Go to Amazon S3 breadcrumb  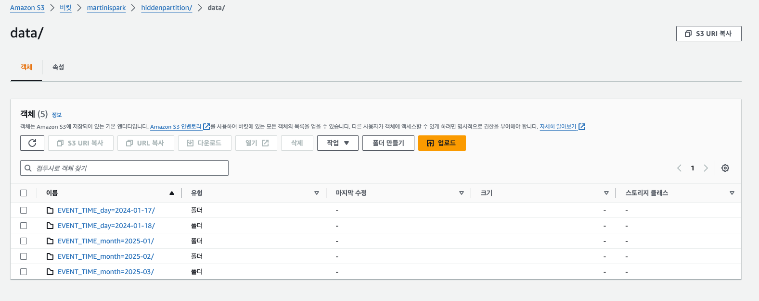pos(27,8)
